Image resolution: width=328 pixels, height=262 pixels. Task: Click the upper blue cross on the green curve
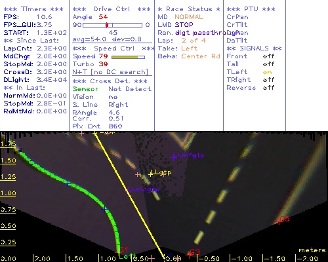pyautogui.click(x=68, y=184)
